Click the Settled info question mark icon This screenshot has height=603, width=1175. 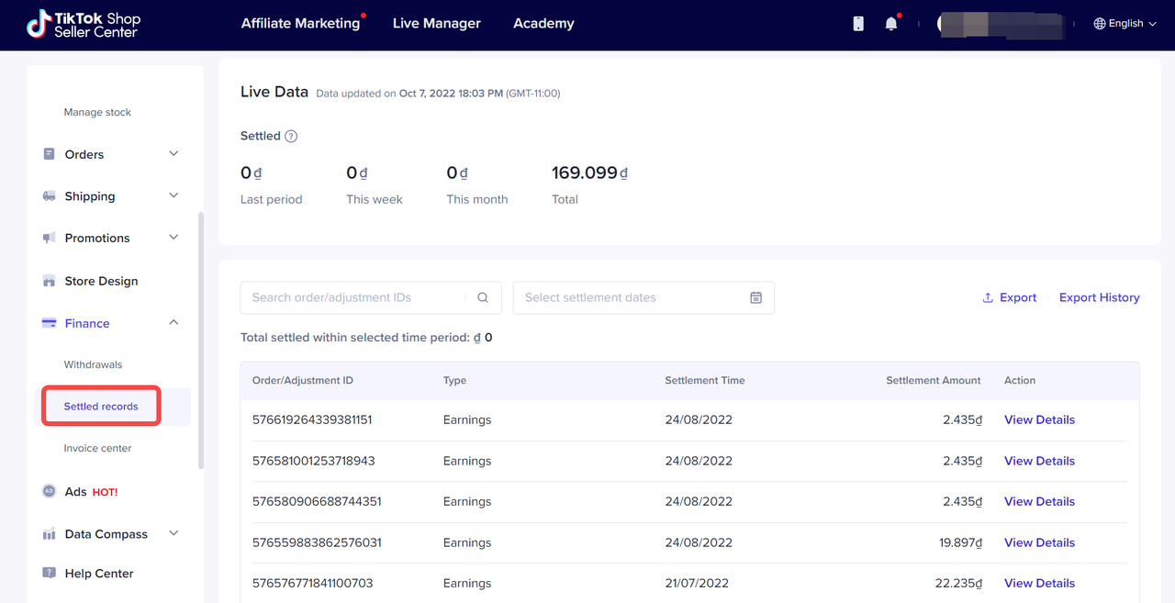[x=291, y=137]
